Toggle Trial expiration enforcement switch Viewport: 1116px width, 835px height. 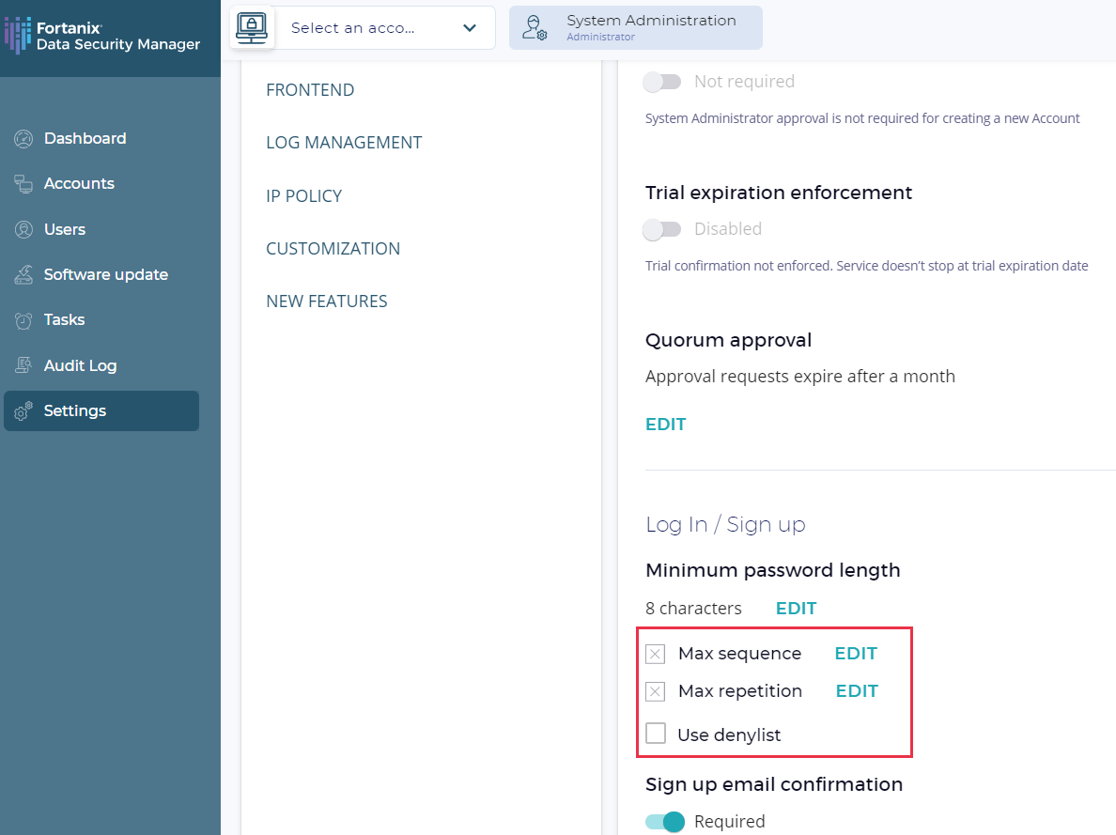(661, 229)
